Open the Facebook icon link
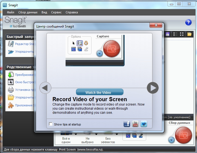This screenshot has height=153, width=197. [127, 124]
